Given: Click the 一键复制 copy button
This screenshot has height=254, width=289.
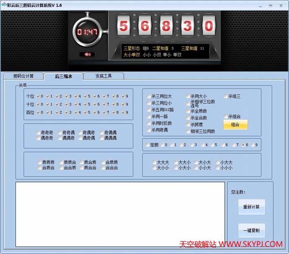Looking at the screenshot, I should click(x=251, y=231).
